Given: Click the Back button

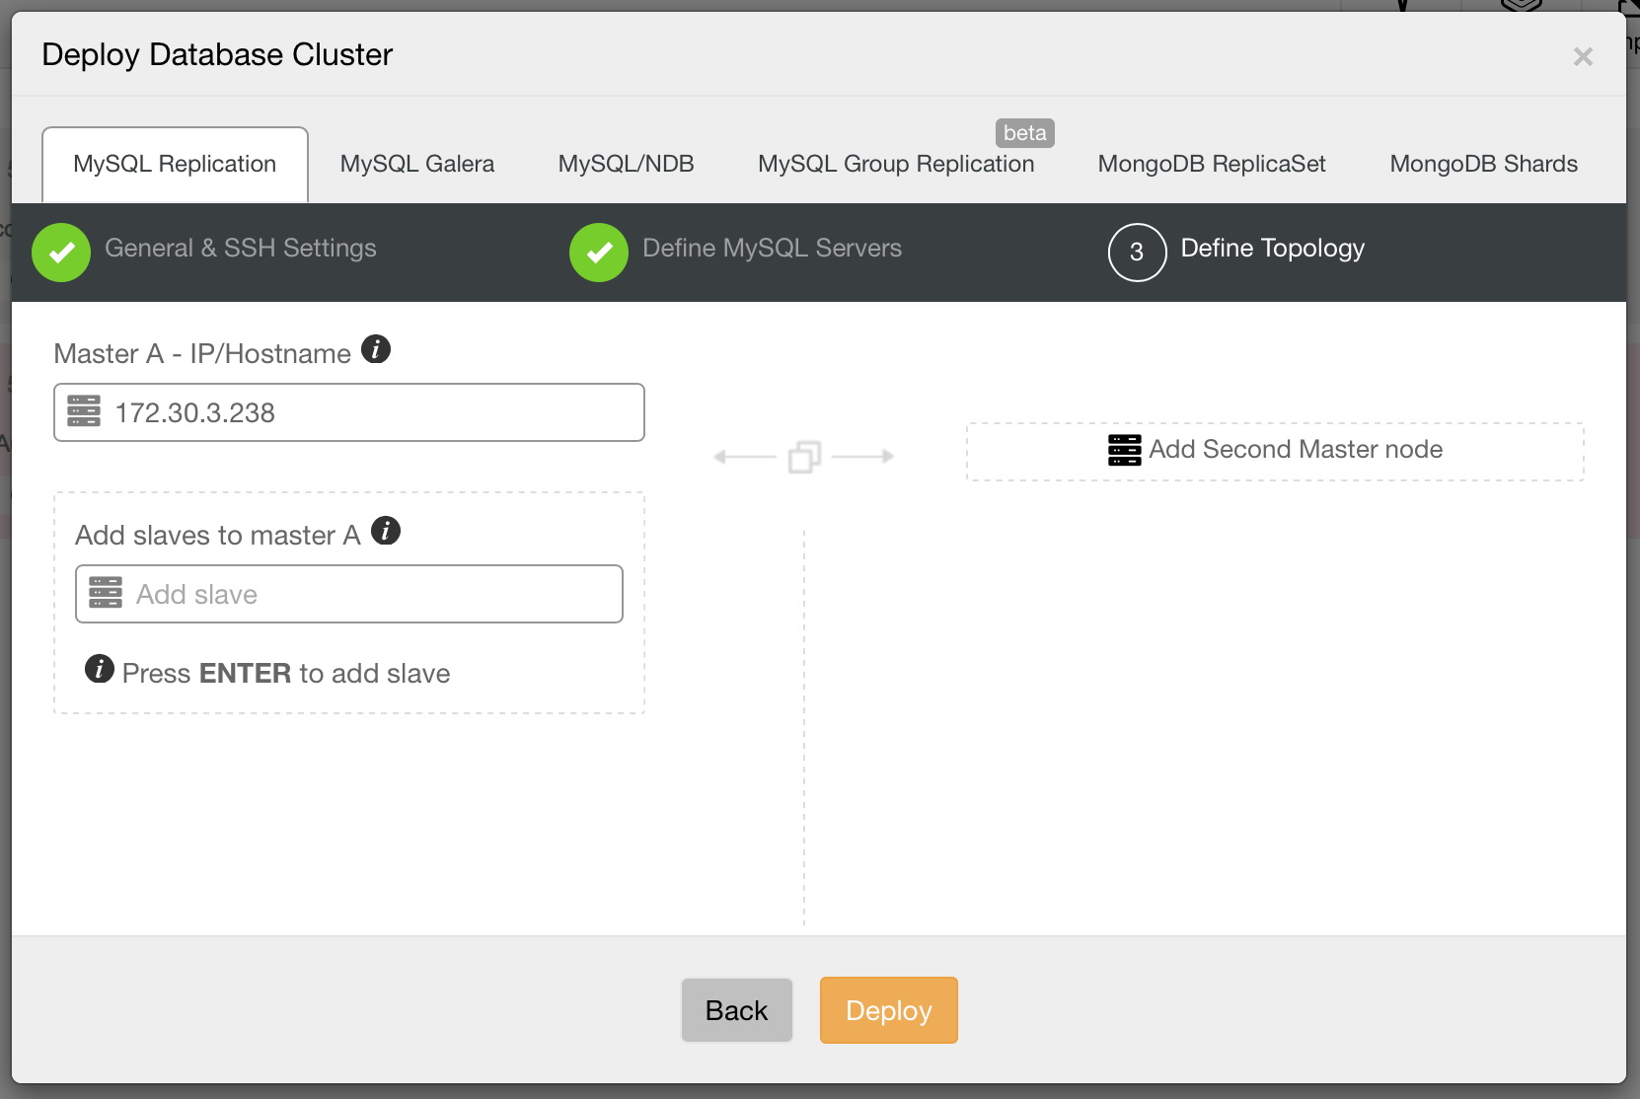Looking at the screenshot, I should pyautogui.click(x=737, y=1010).
